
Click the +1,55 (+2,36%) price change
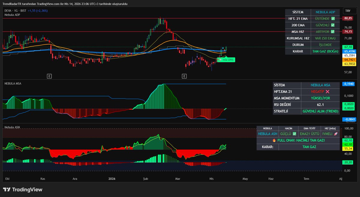38,10
